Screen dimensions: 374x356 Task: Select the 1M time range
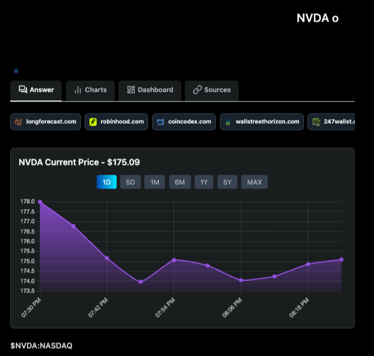[155, 182]
